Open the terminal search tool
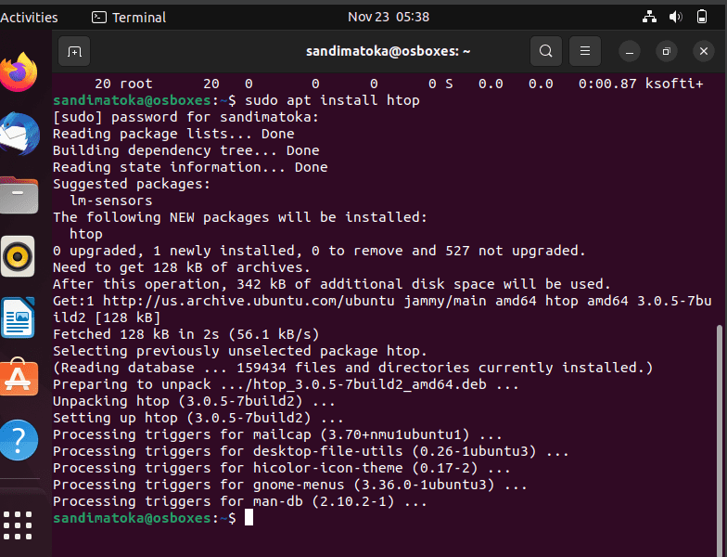This screenshot has width=727, height=557. click(x=545, y=51)
